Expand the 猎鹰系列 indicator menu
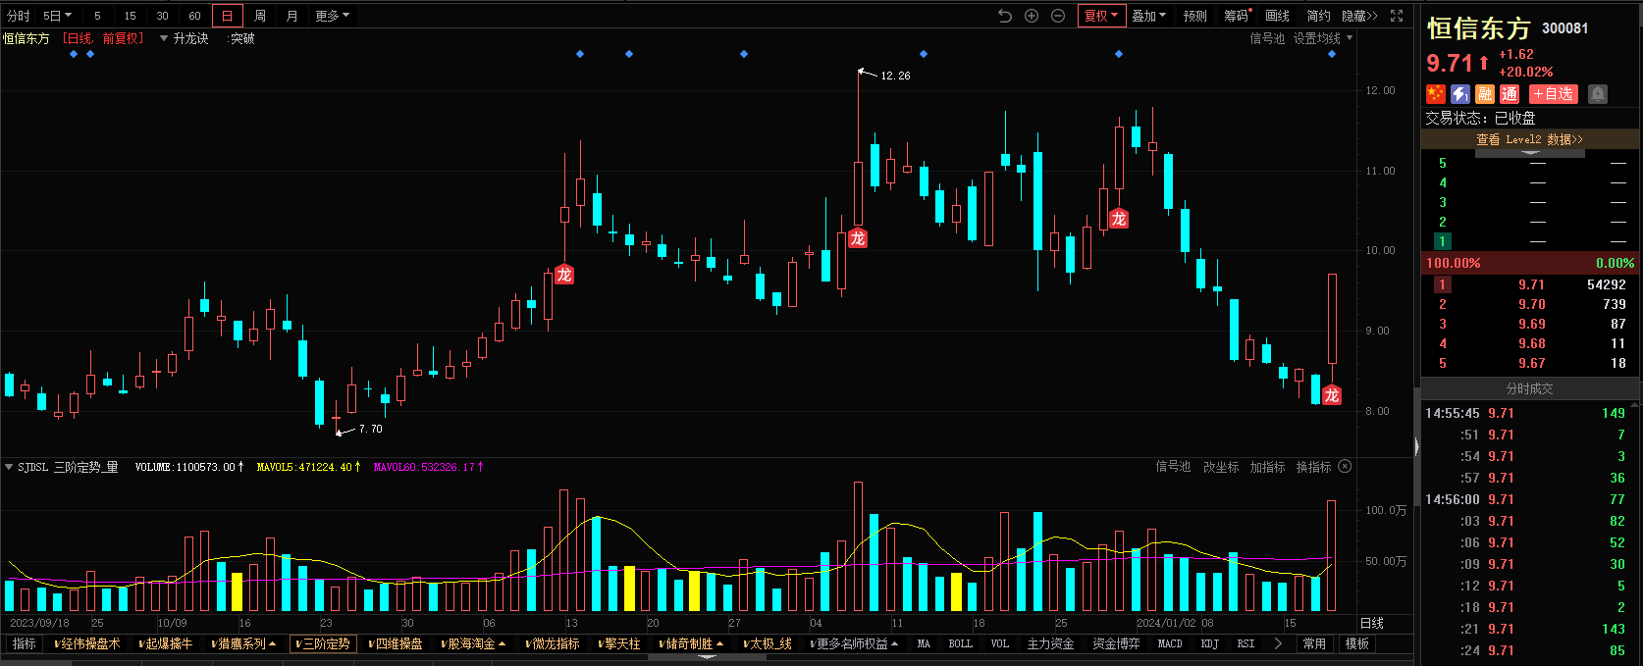Screen dimensions: 1643x666 [244, 643]
